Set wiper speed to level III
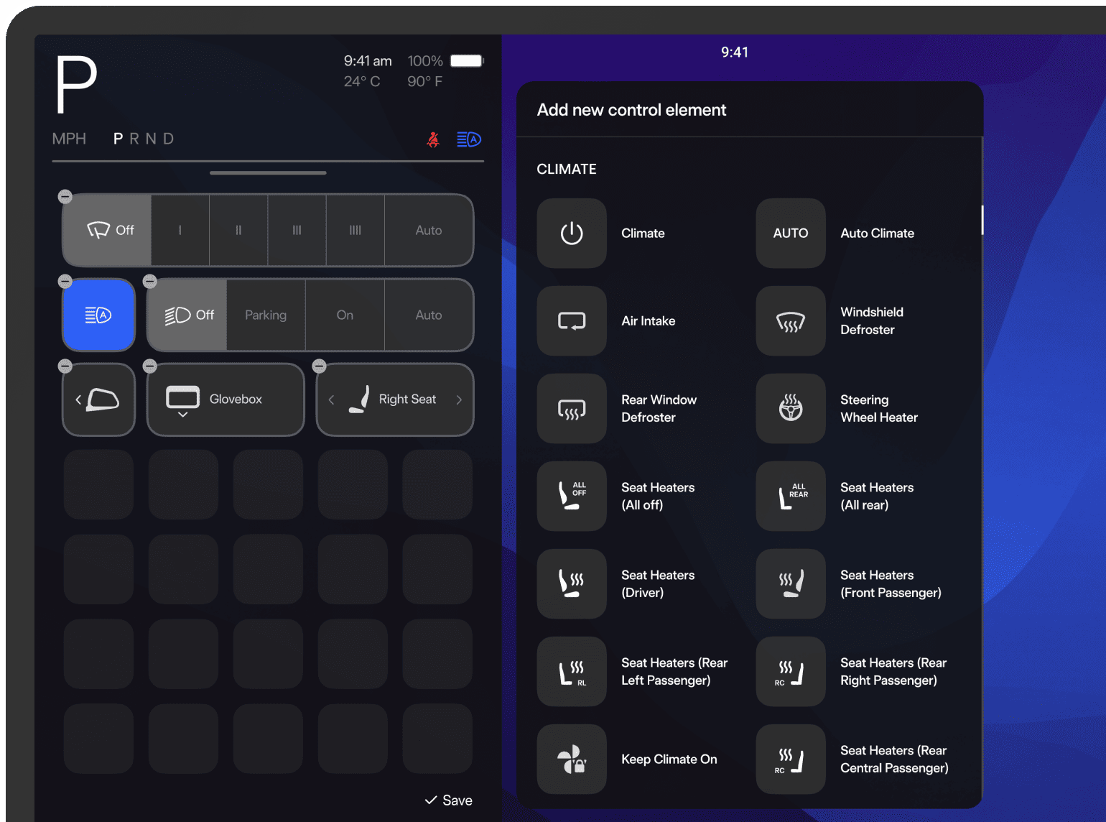The width and height of the screenshot is (1106, 822). 297,230
